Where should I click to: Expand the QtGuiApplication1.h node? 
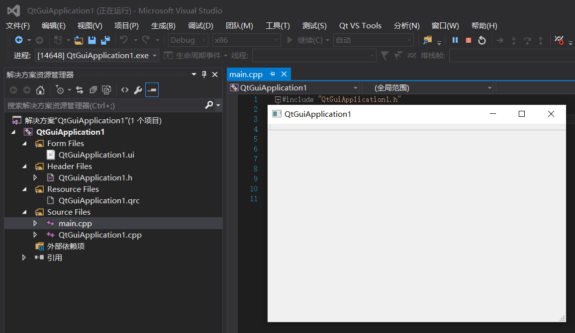35,177
